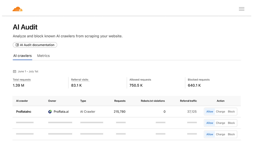The height and width of the screenshot is (146, 259).
Task: Click the Blocked requests label
Action: pos(199,80)
